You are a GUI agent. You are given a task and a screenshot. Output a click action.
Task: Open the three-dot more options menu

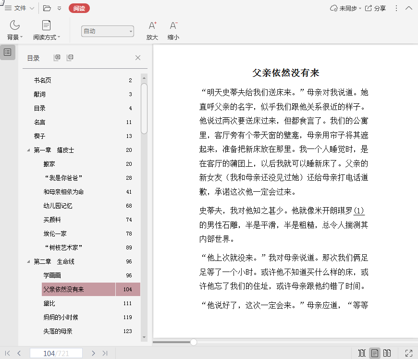point(396,8)
